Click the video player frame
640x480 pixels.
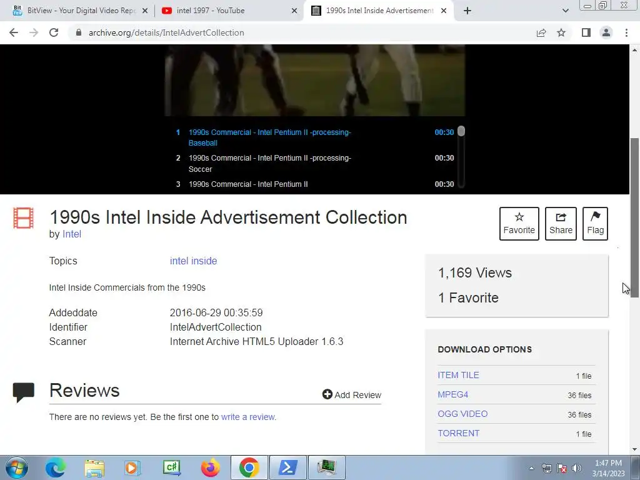pyautogui.click(x=315, y=81)
